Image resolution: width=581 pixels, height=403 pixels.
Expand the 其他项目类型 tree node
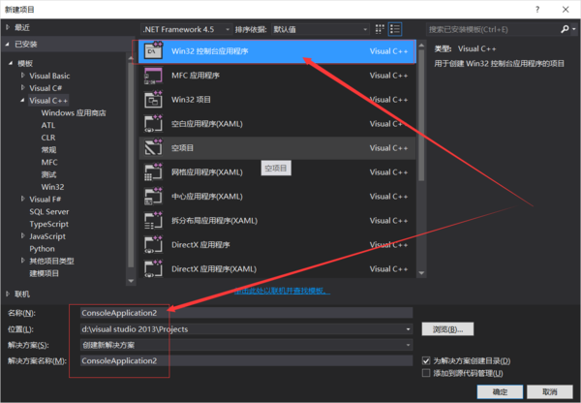(x=23, y=261)
